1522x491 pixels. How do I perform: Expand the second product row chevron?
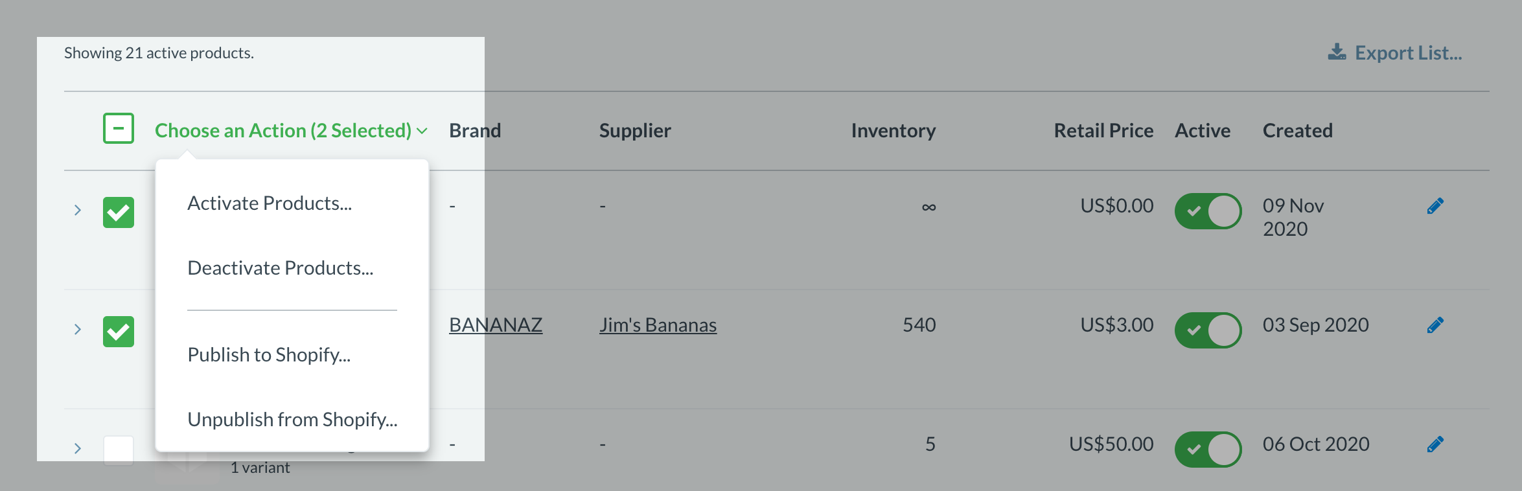point(78,329)
